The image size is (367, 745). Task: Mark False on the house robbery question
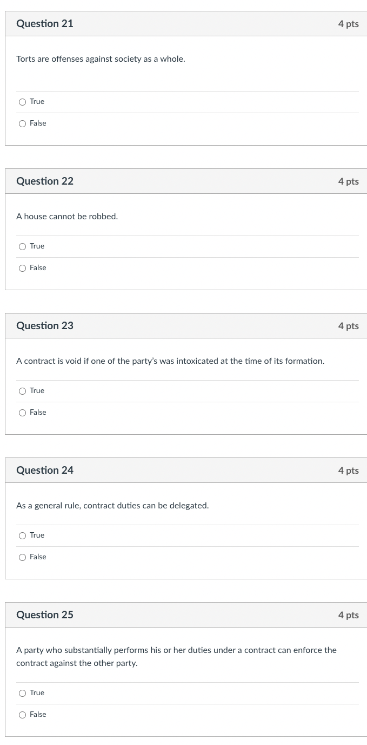tap(22, 268)
